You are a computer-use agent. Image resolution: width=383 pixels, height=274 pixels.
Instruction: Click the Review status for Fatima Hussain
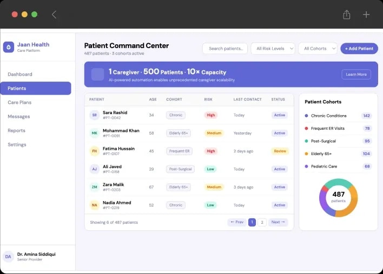point(280,151)
